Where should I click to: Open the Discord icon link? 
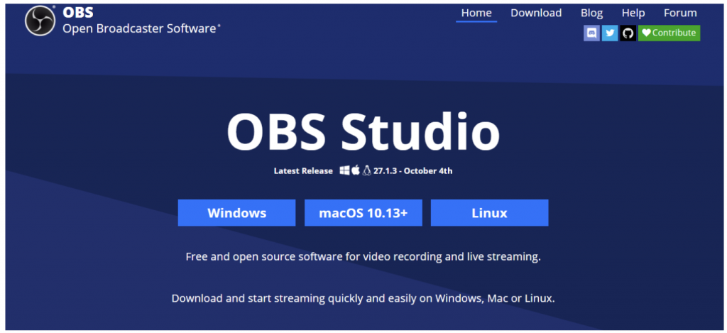click(591, 33)
